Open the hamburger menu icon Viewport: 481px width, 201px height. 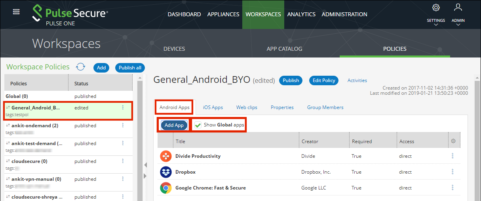click(16, 11)
